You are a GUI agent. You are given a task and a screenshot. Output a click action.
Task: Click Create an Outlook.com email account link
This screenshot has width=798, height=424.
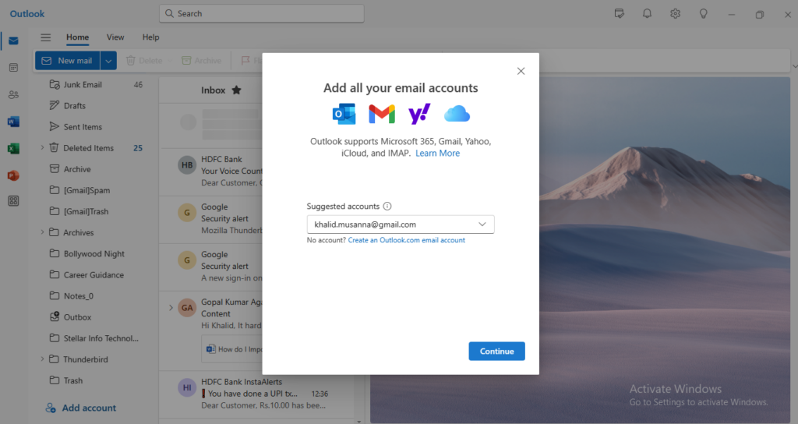pyautogui.click(x=407, y=240)
